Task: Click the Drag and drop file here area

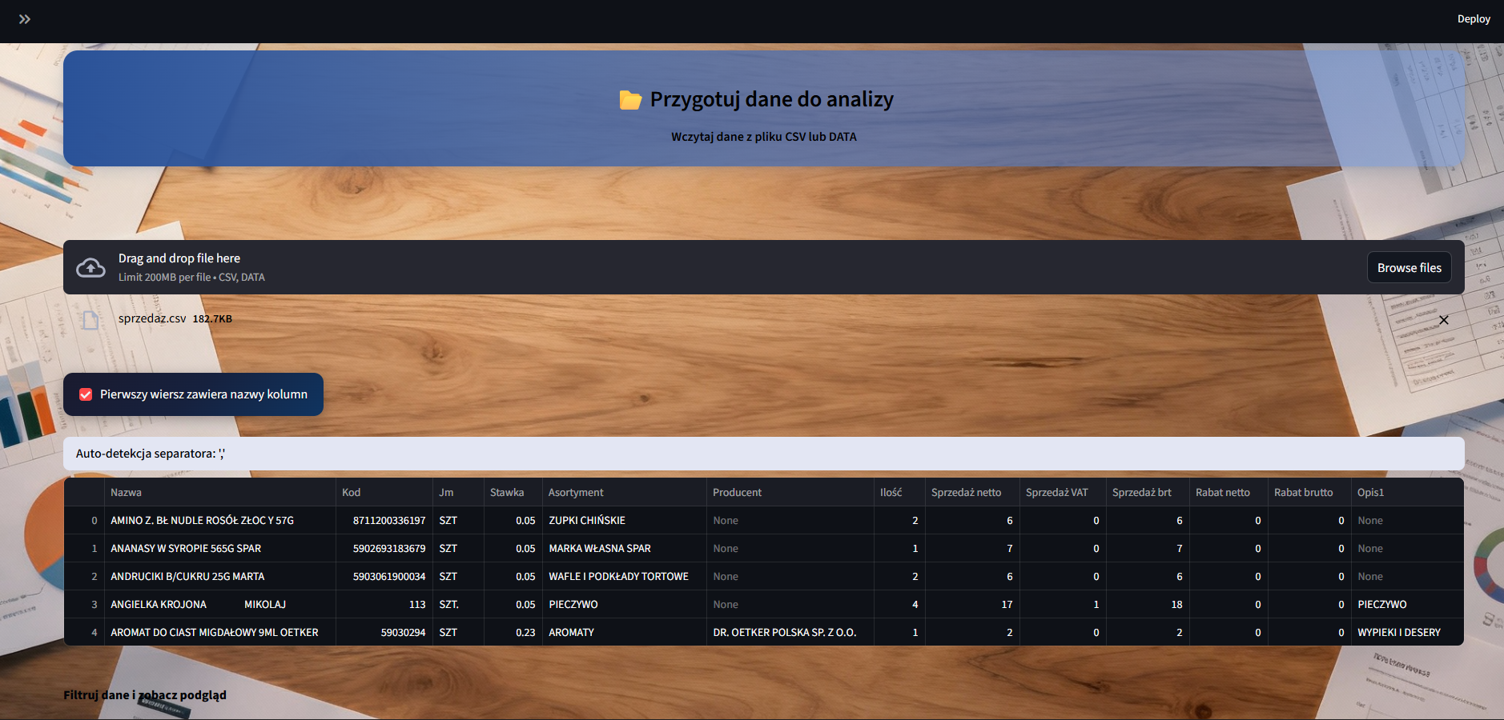Action: coord(764,267)
